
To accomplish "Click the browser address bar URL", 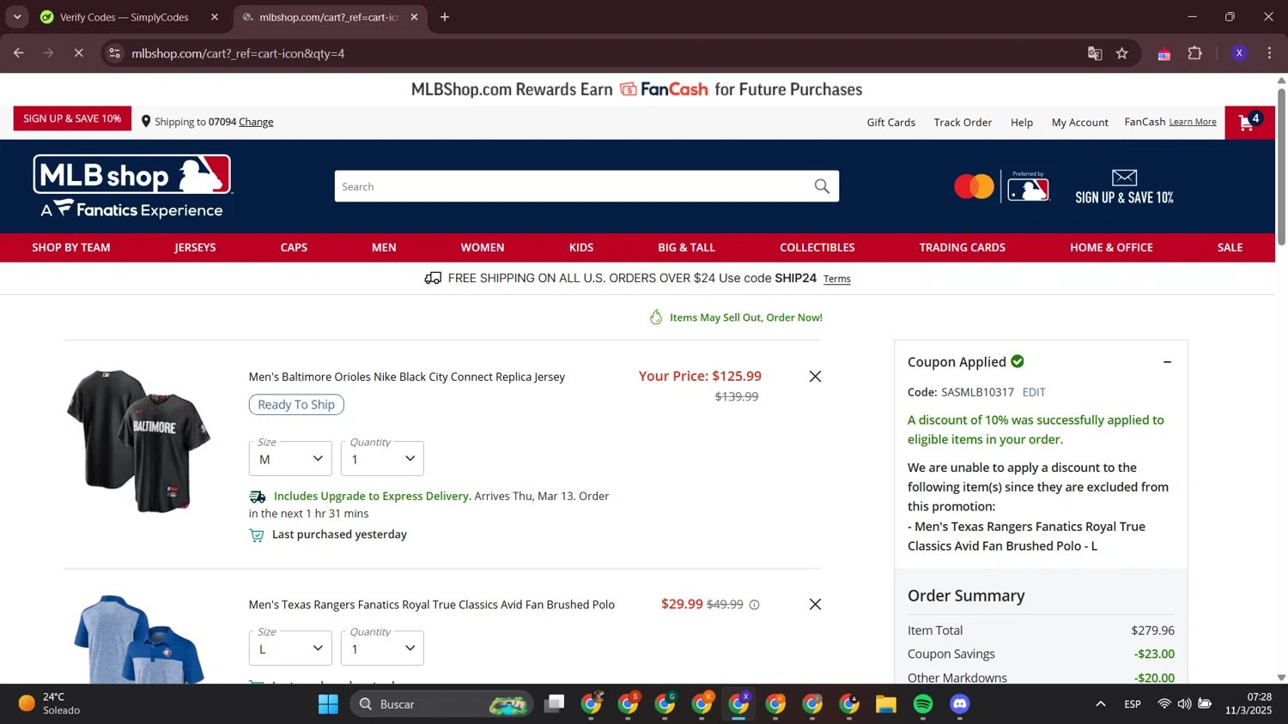I will (x=238, y=53).
